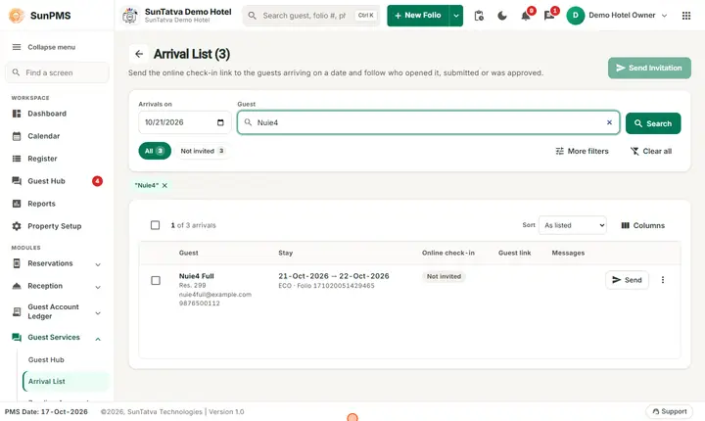Click the Messages column header

[x=568, y=253]
